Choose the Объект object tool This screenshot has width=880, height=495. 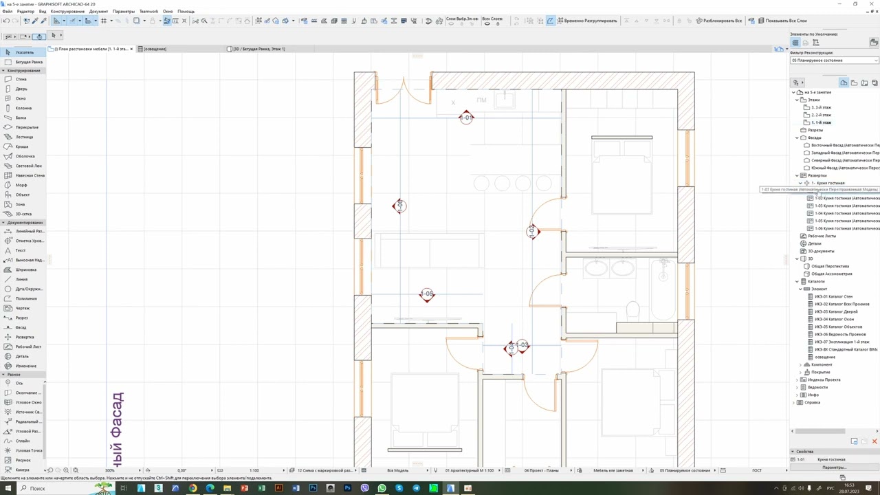tap(22, 195)
